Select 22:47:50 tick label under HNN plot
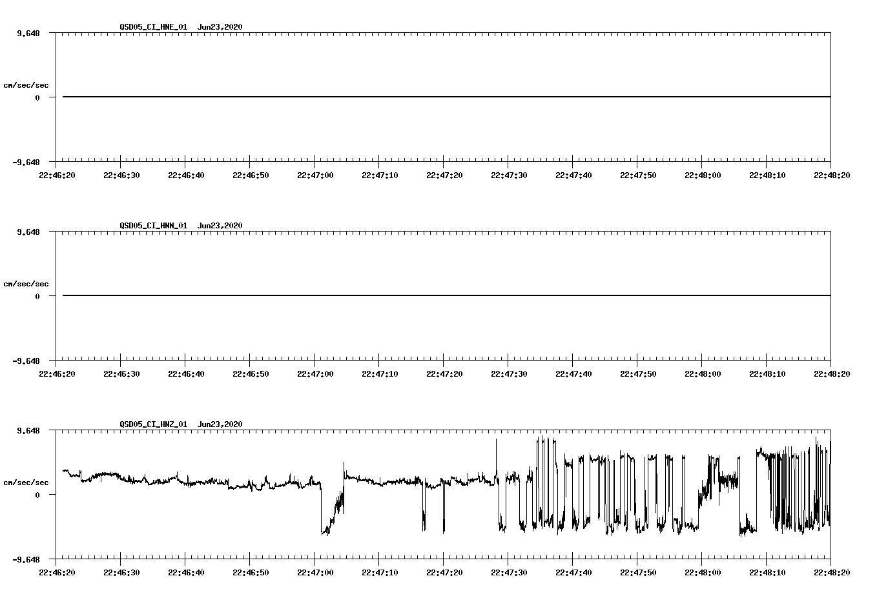This screenshot has height=596, width=877. [x=637, y=373]
